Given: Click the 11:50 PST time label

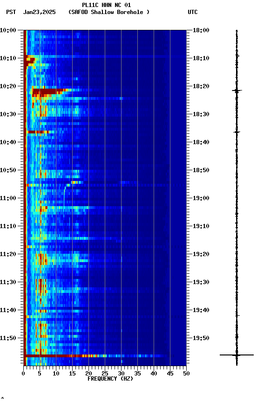Looking at the screenshot, I should [x=8, y=338].
